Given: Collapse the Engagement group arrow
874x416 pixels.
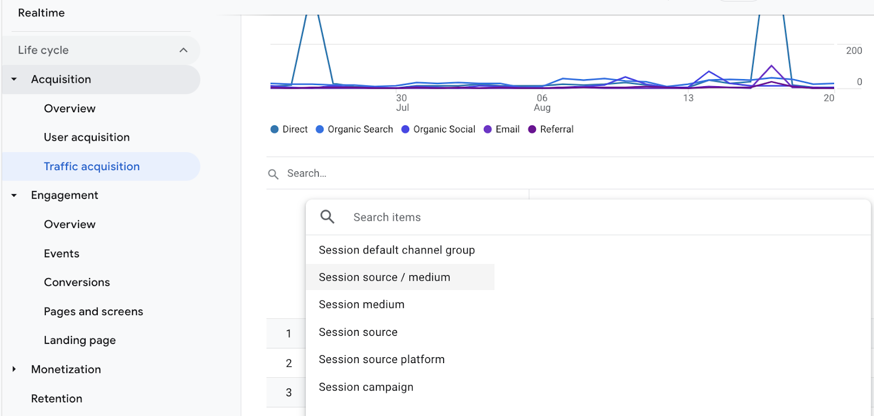Looking at the screenshot, I should click(x=14, y=195).
